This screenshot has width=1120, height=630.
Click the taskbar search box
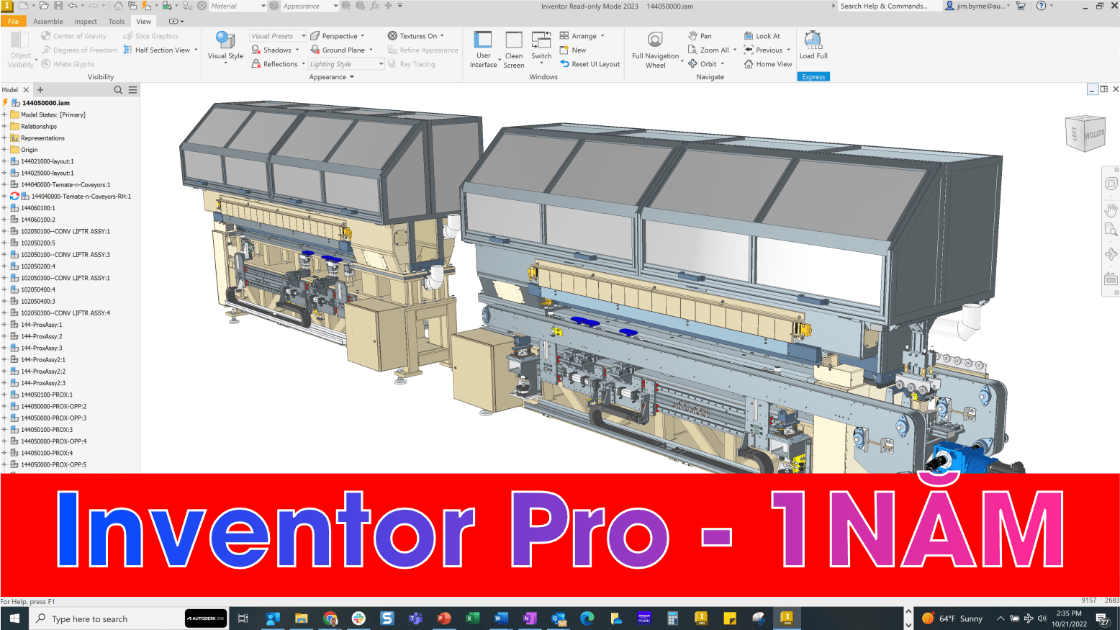[x=107, y=618]
